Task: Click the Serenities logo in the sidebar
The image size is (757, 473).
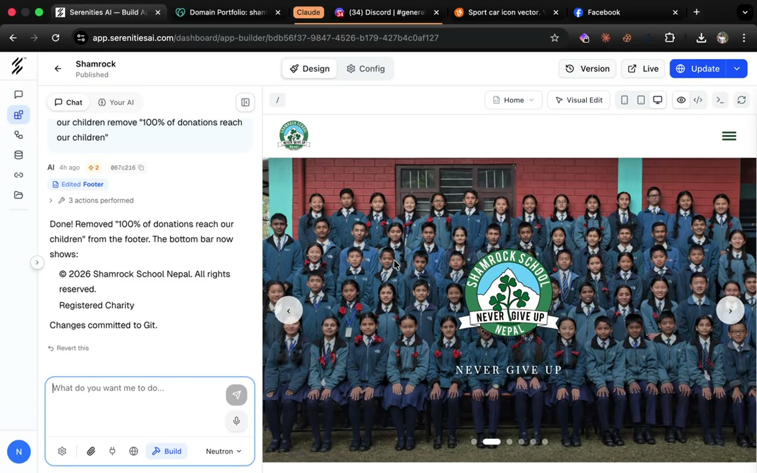Action: point(18,65)
